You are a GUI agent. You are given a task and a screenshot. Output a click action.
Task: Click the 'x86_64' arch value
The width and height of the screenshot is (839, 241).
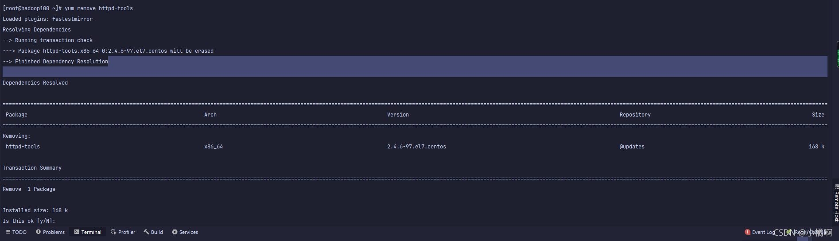[214, 147]
